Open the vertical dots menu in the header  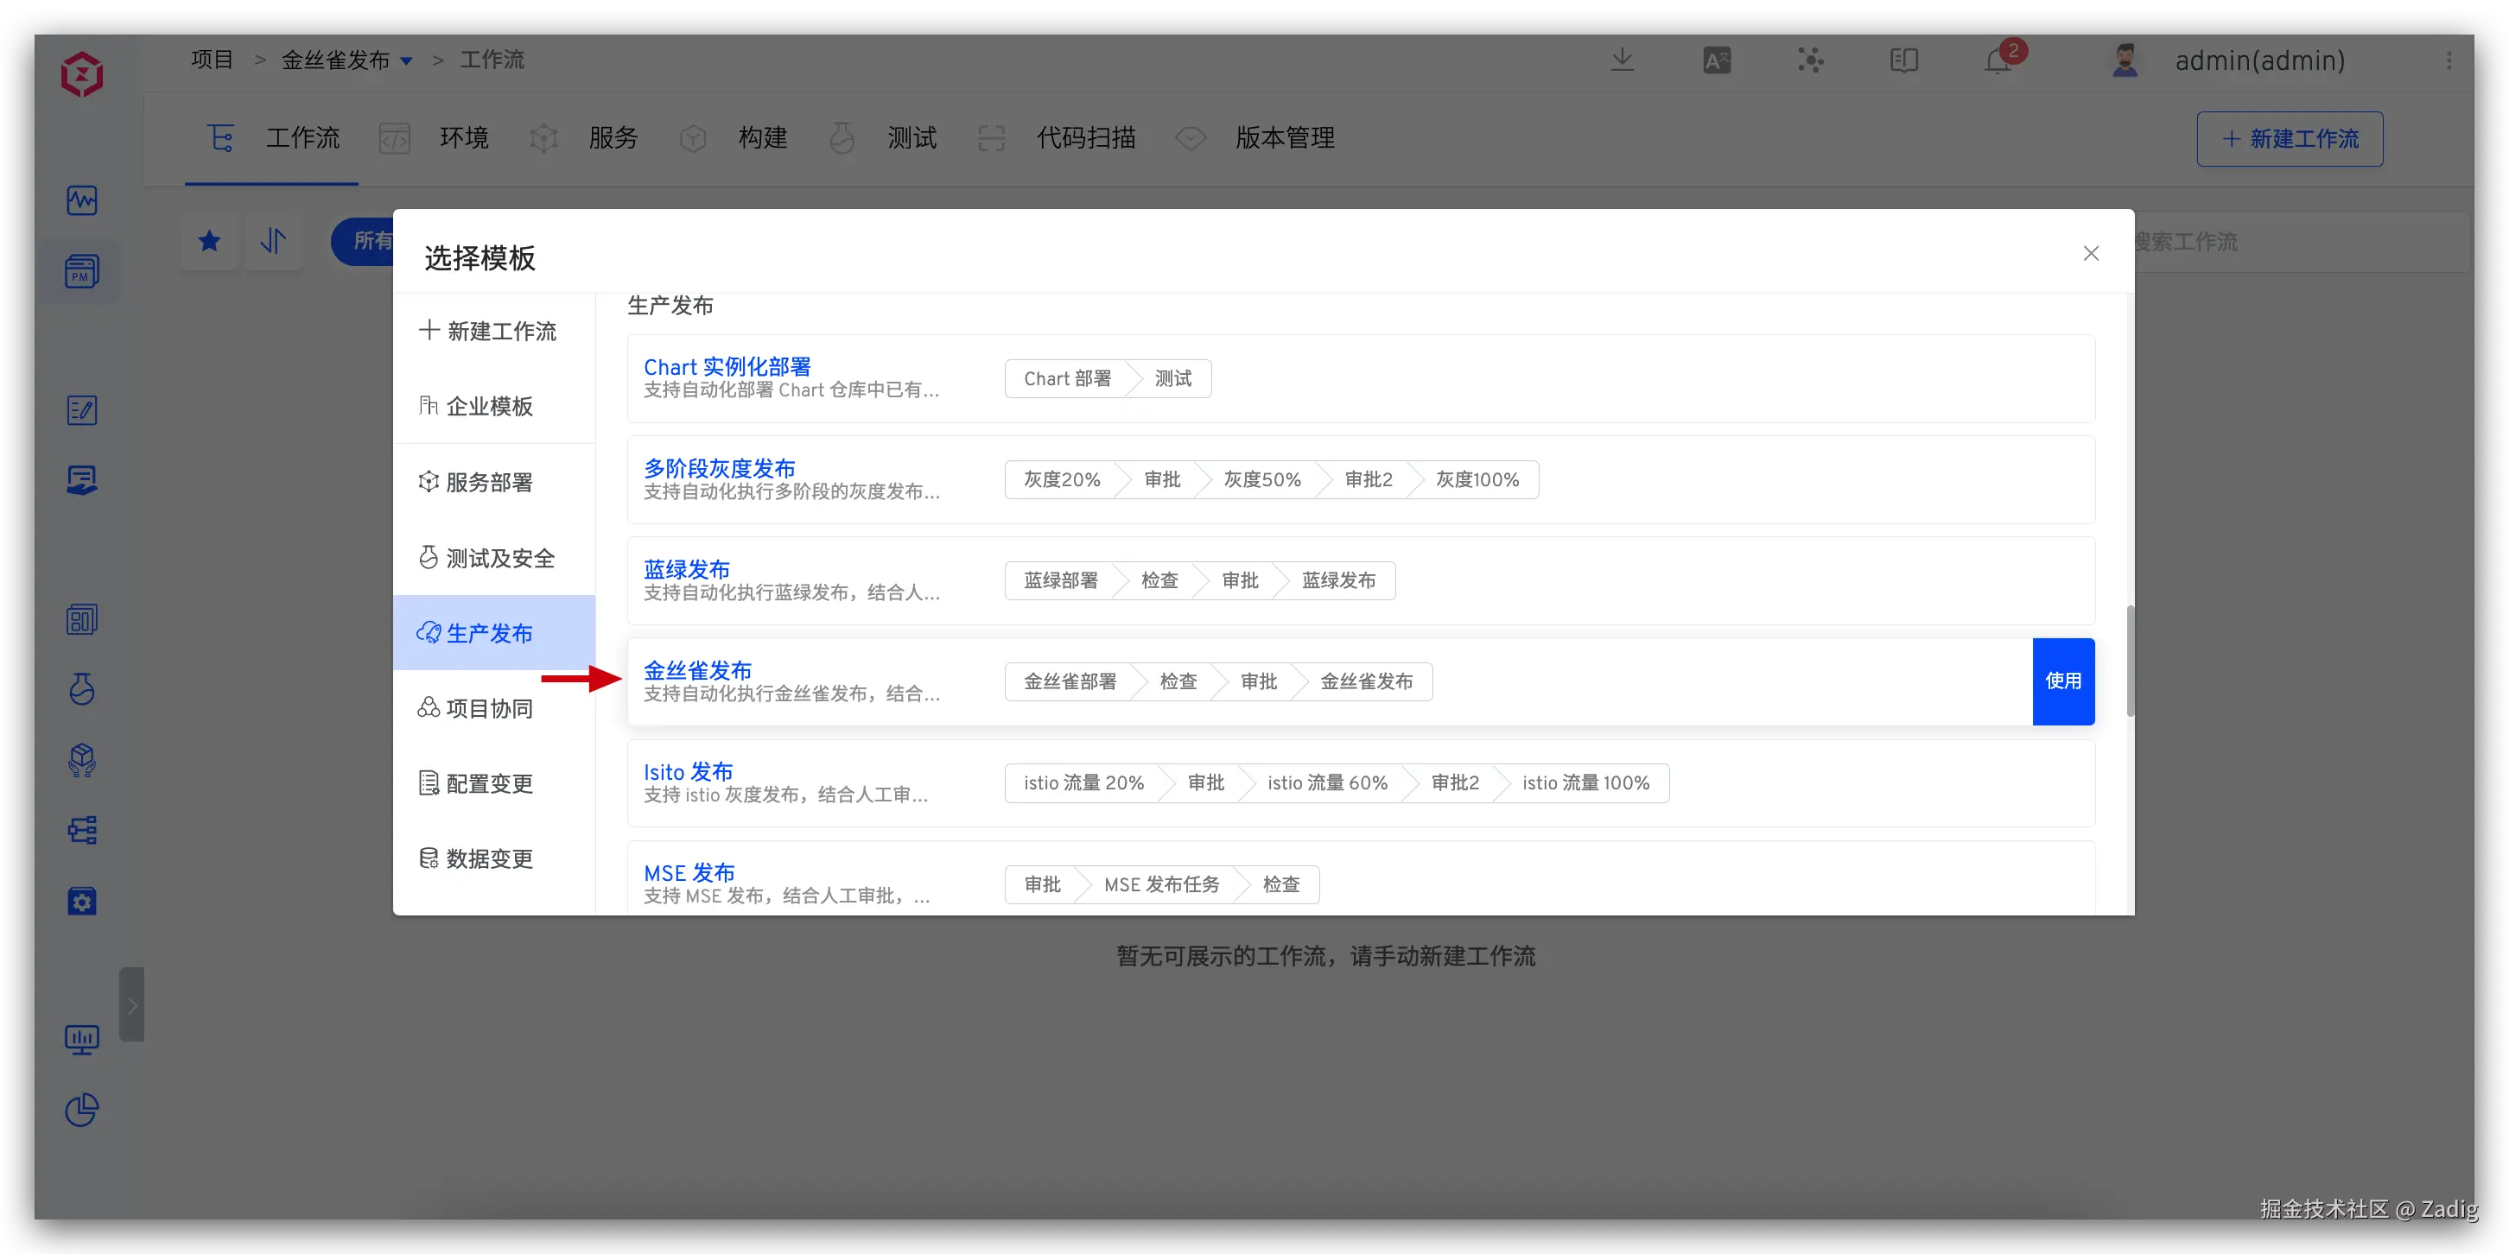pyautogui.click(x=2449, y=60)
